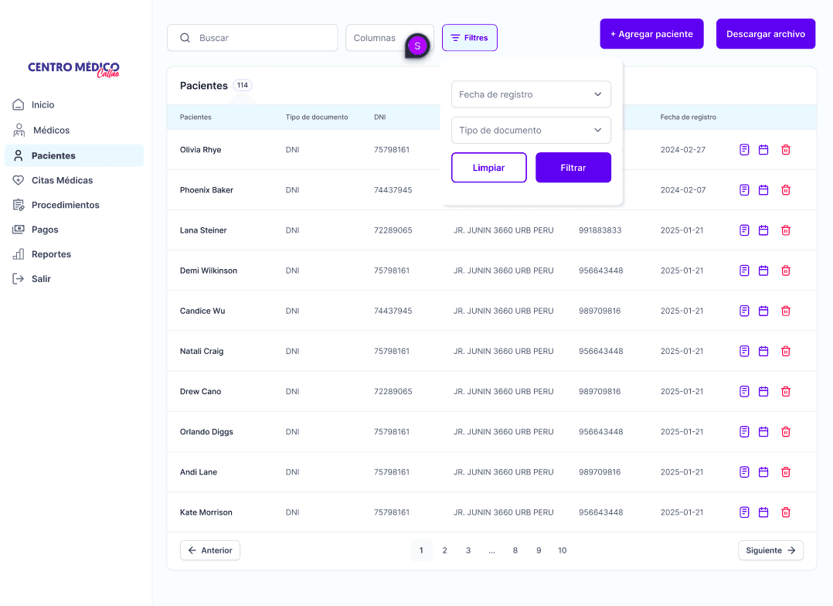View record icon for Orlando Diggs

744,431
